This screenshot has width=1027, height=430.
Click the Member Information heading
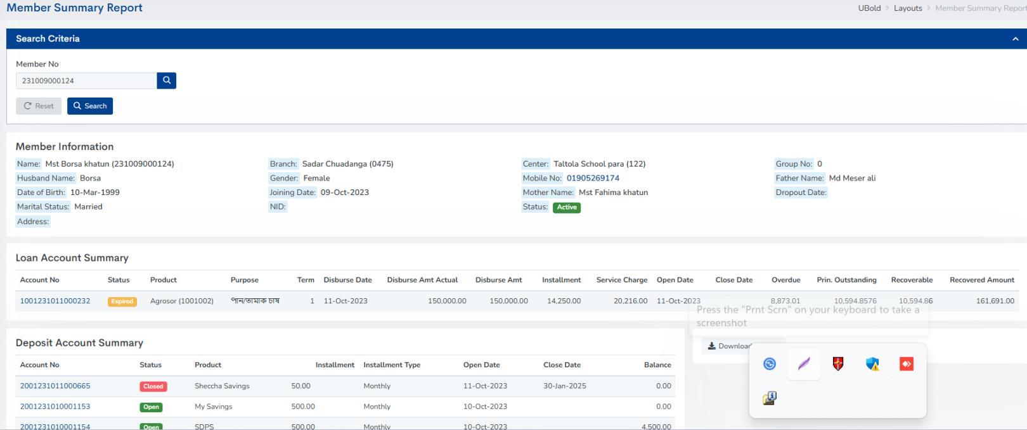point(65,146)
